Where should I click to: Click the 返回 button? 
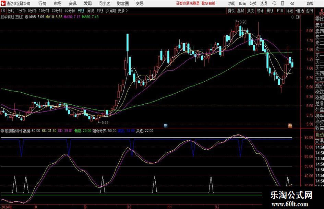pos(309,11)
